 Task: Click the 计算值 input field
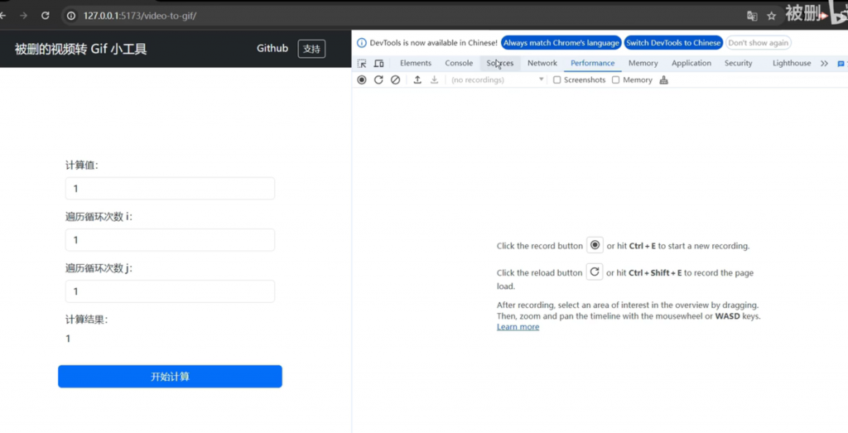coord(170,189)
